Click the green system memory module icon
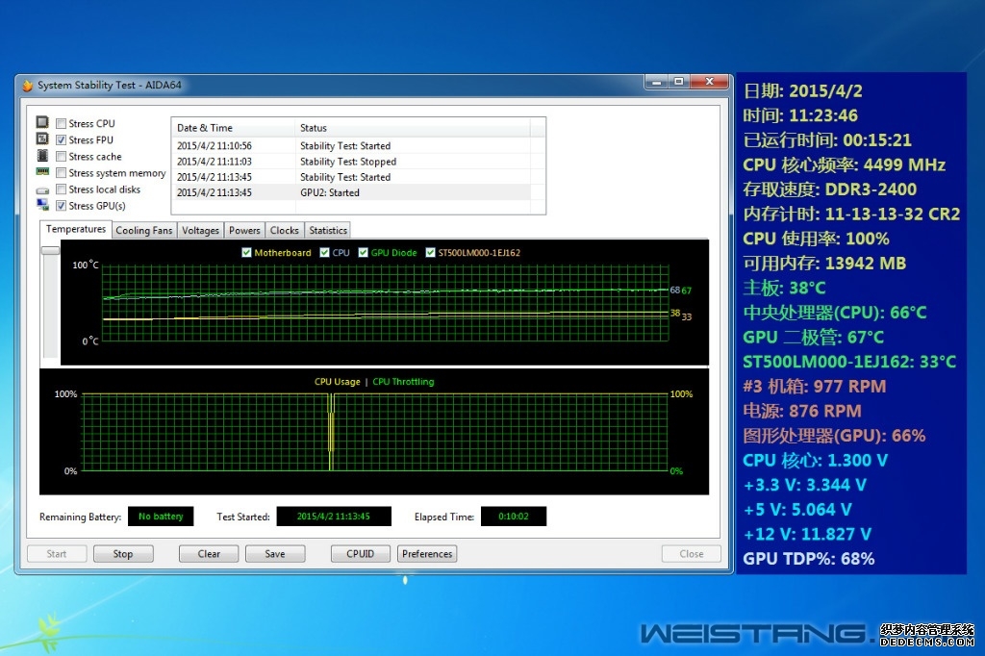This screenshot has width=985, height=656. coord(42,172)
